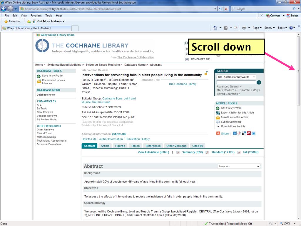Open the Full (2588K) PDF link
Screen dimensions: 301x226
pos(250,152)
